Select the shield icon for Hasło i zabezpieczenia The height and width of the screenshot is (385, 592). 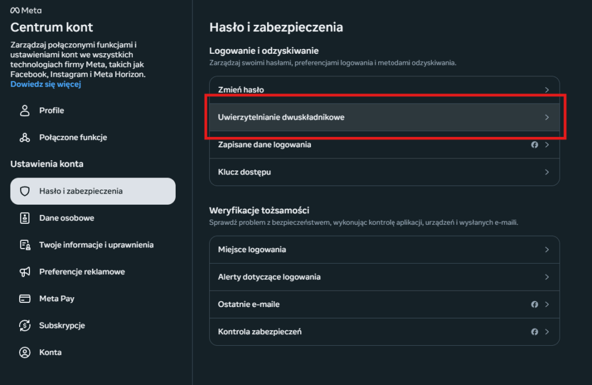click(24, 191)
